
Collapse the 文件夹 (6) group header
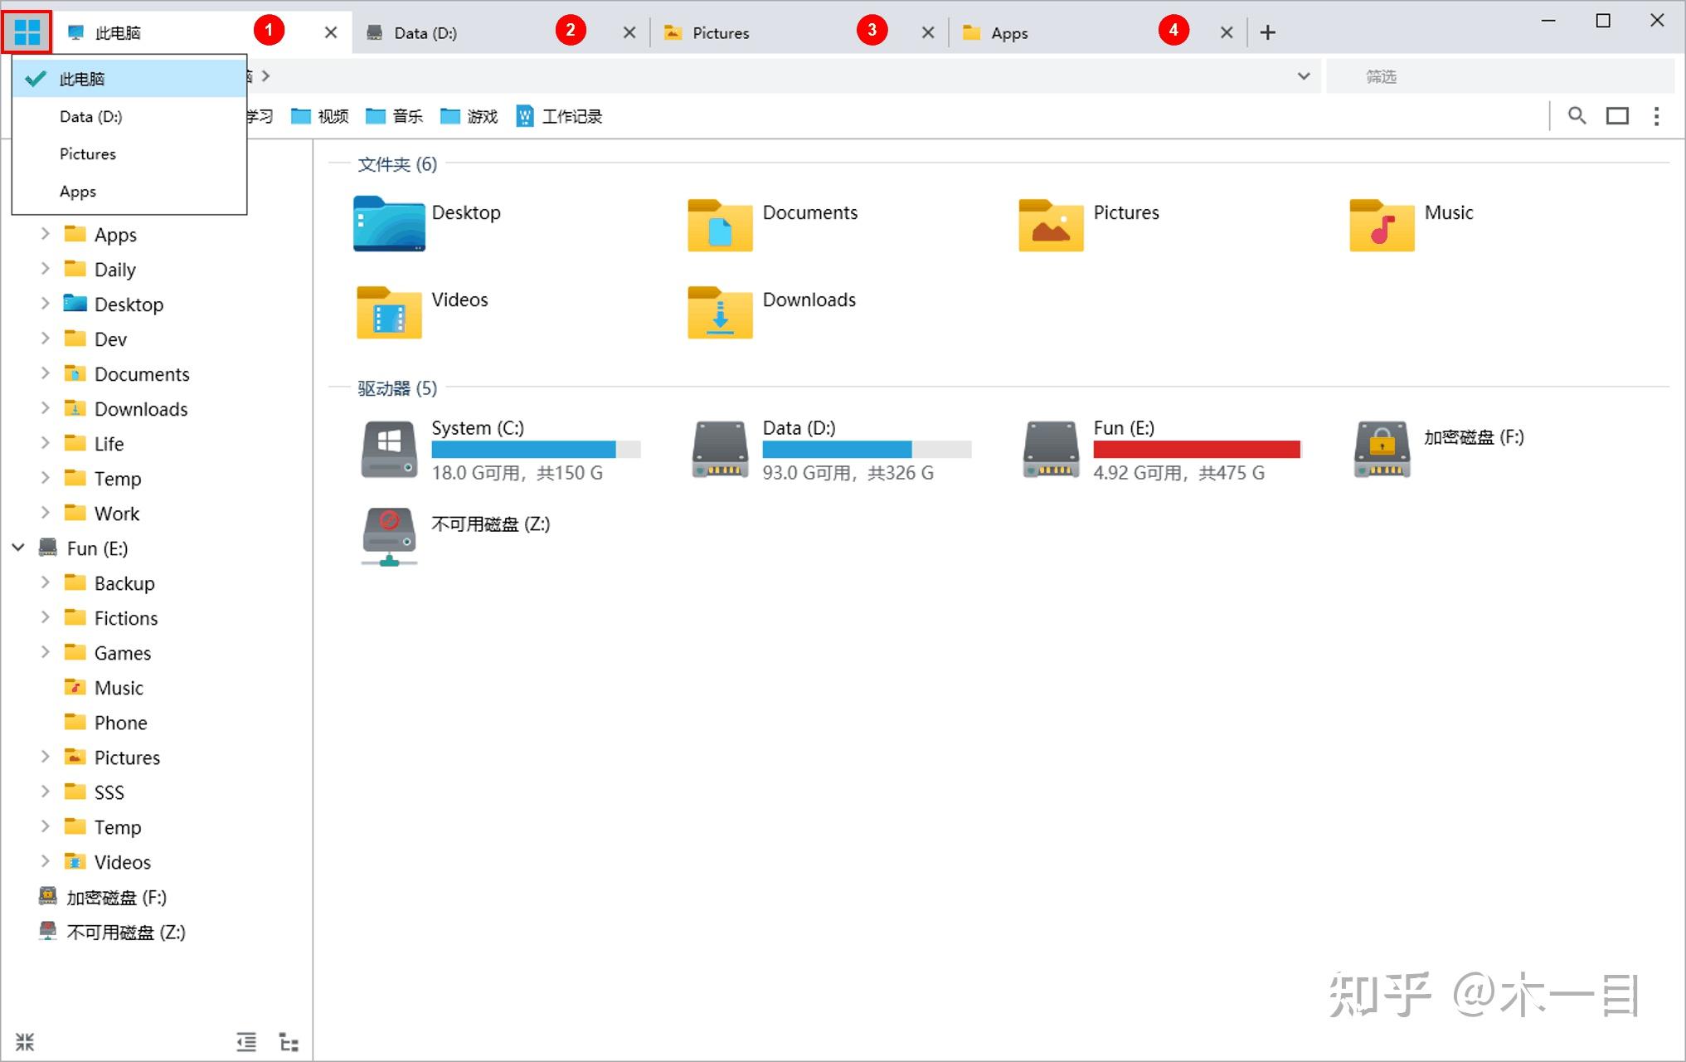coord(397,164)
